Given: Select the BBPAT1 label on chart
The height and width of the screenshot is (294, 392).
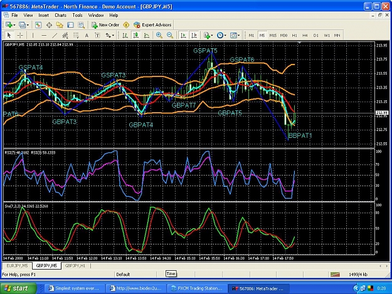Looking at the screenshot, I should tap(300, 135).
